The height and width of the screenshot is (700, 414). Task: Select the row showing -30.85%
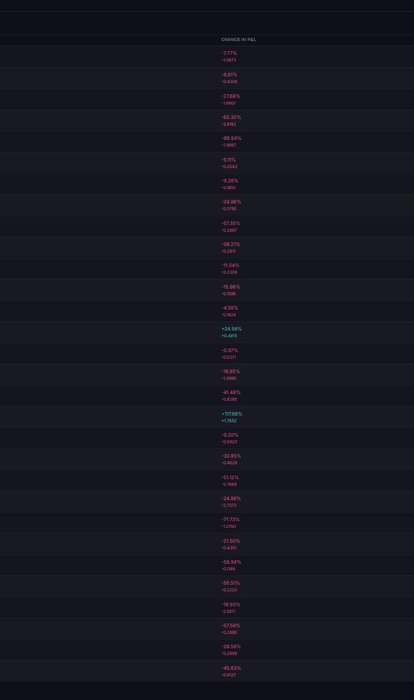click(x=207, y=459)
